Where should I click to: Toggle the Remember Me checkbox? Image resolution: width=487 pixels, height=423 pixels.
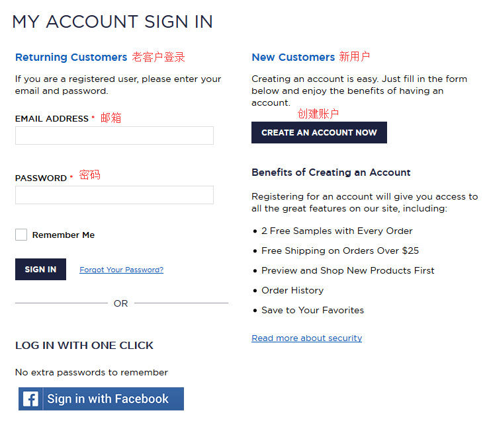point(21,235)
